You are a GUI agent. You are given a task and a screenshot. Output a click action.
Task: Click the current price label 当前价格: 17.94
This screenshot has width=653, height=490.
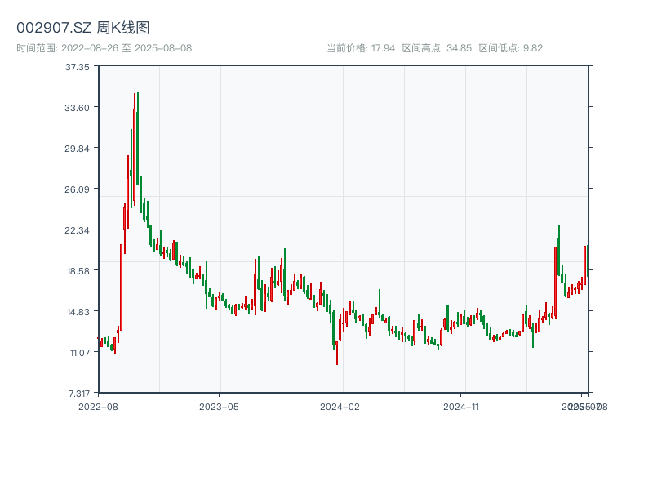coord(361,48)
